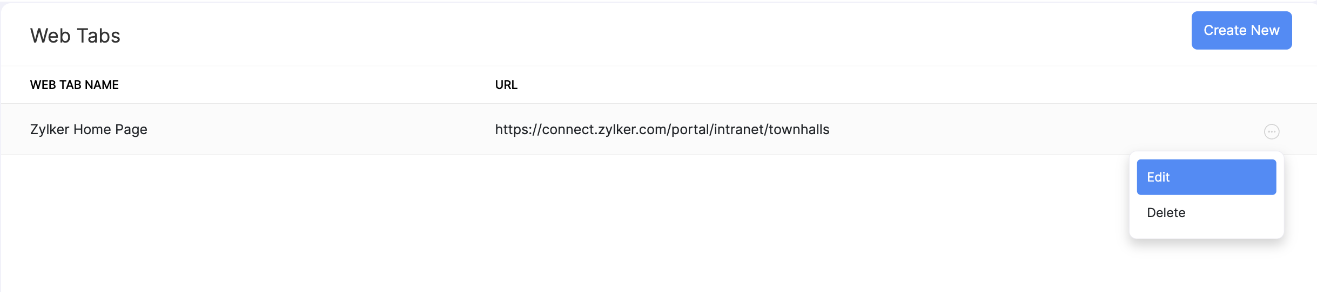The image size is (1317, 292).
Task: Toggle the three-dot menu for Zylker Home Page
Action: point(1271,131)
